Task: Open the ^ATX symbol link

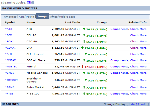Action: click(9, 29)
